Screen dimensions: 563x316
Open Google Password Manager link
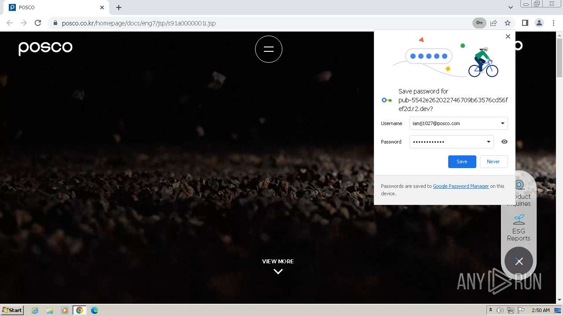click(x=461, y=186)
